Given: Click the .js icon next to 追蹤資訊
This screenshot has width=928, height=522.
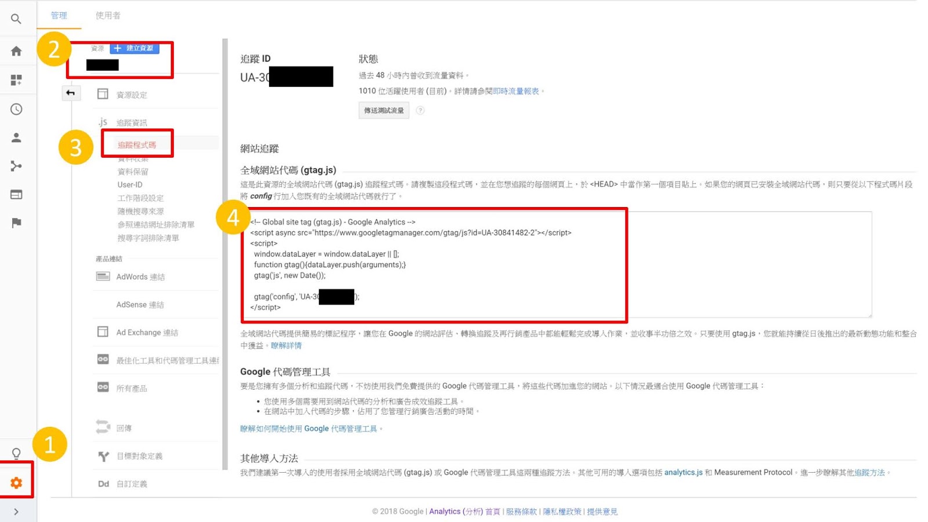Looking at the screenshot, I should 103,122.
